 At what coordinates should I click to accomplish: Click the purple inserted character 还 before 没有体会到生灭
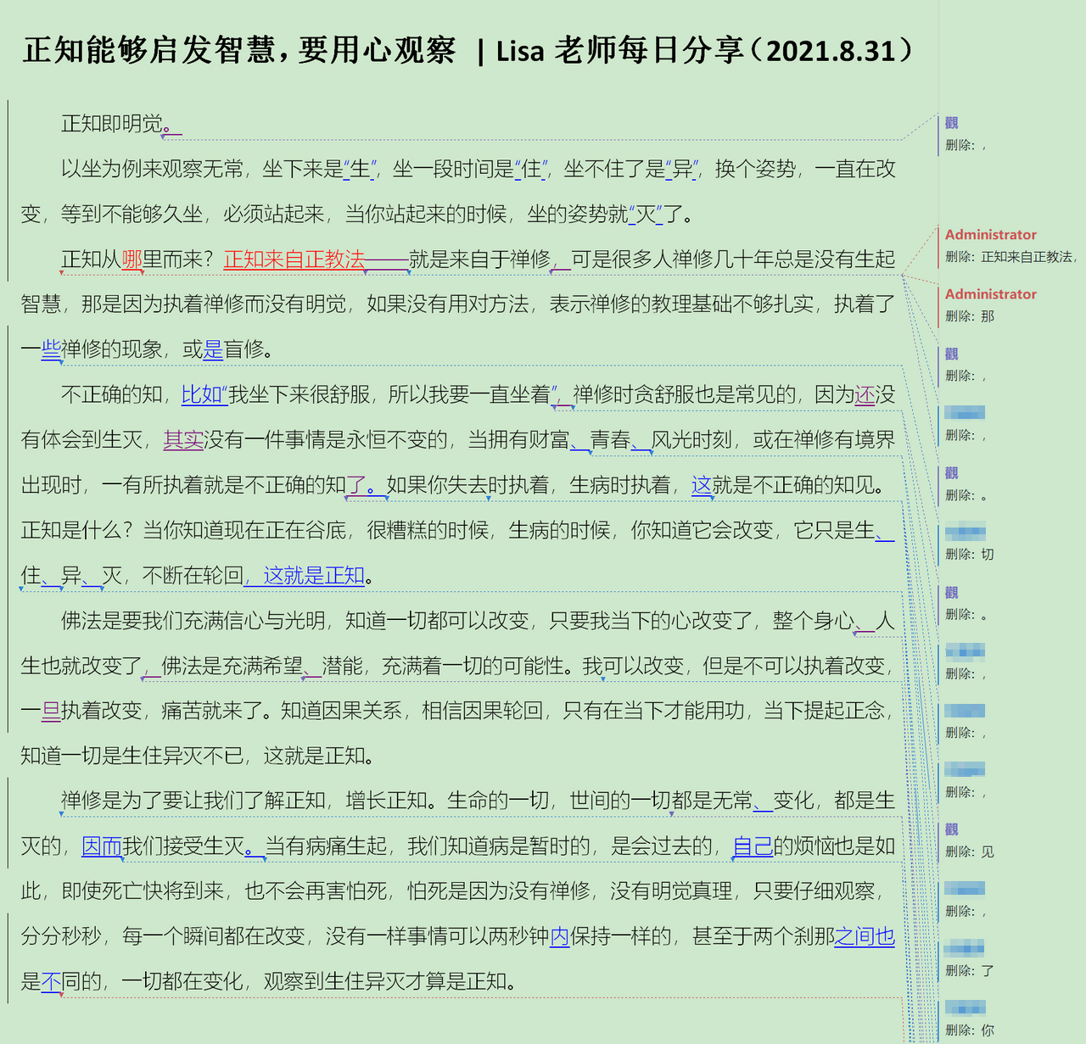[865, 394]
